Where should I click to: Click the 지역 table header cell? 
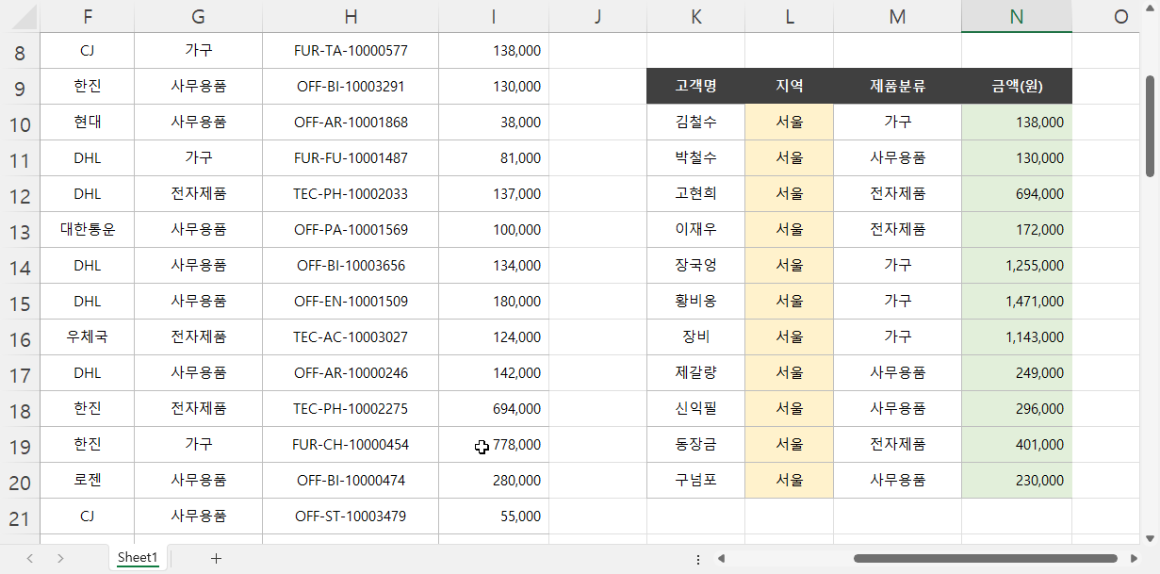(x=789, y=87)
